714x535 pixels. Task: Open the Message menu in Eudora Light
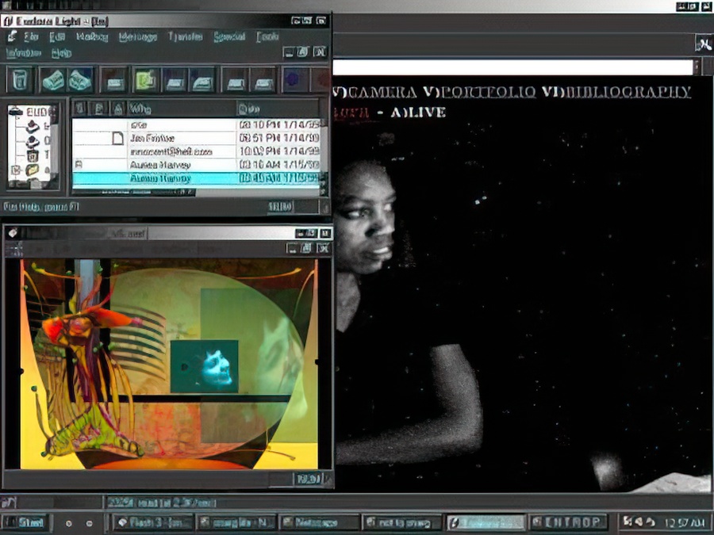(x=138, y=36)
